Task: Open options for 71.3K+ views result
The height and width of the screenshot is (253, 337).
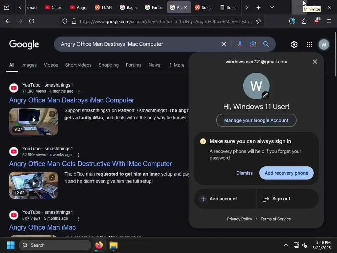Action: (79, 92)
